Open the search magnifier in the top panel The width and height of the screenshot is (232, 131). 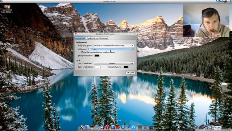[217, 1]
